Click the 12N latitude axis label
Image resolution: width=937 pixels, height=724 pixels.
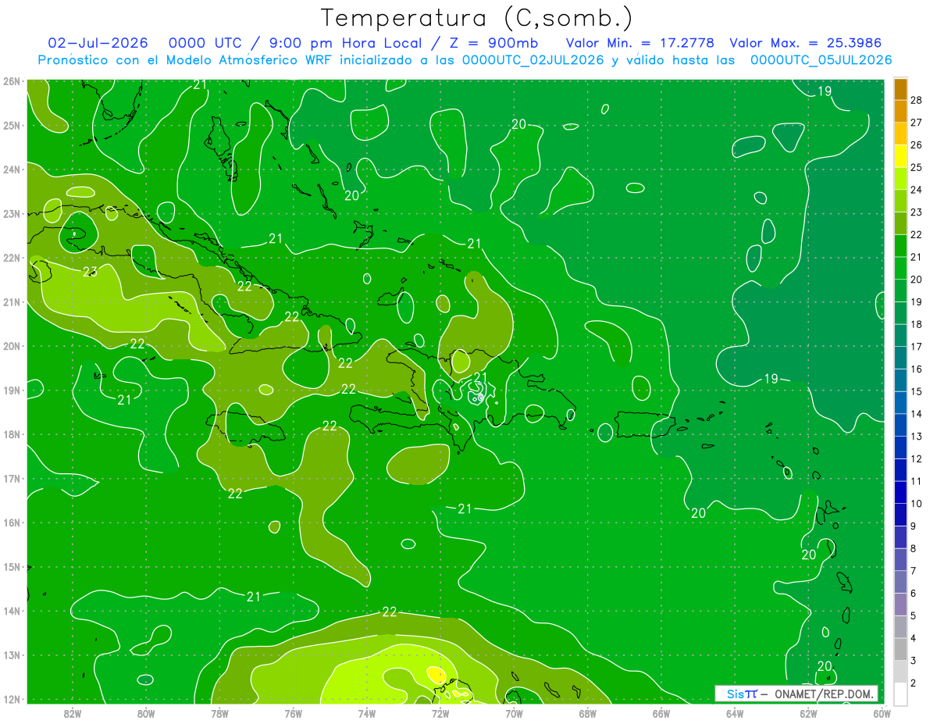pos(11,699)
